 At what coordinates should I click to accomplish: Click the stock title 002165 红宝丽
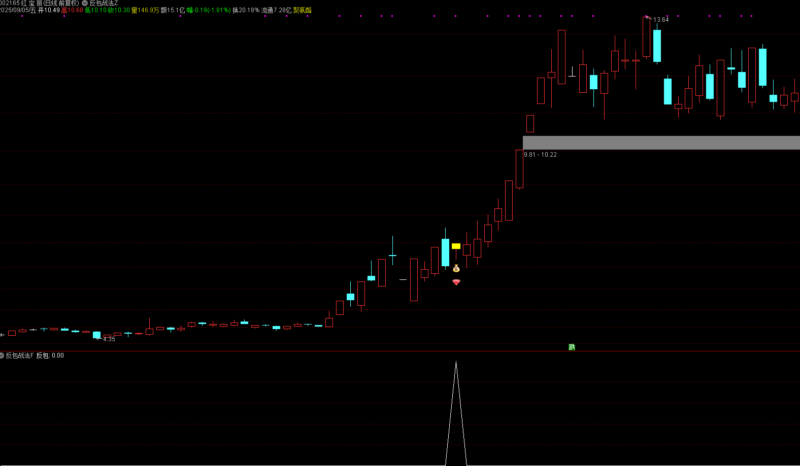point(21,3)
